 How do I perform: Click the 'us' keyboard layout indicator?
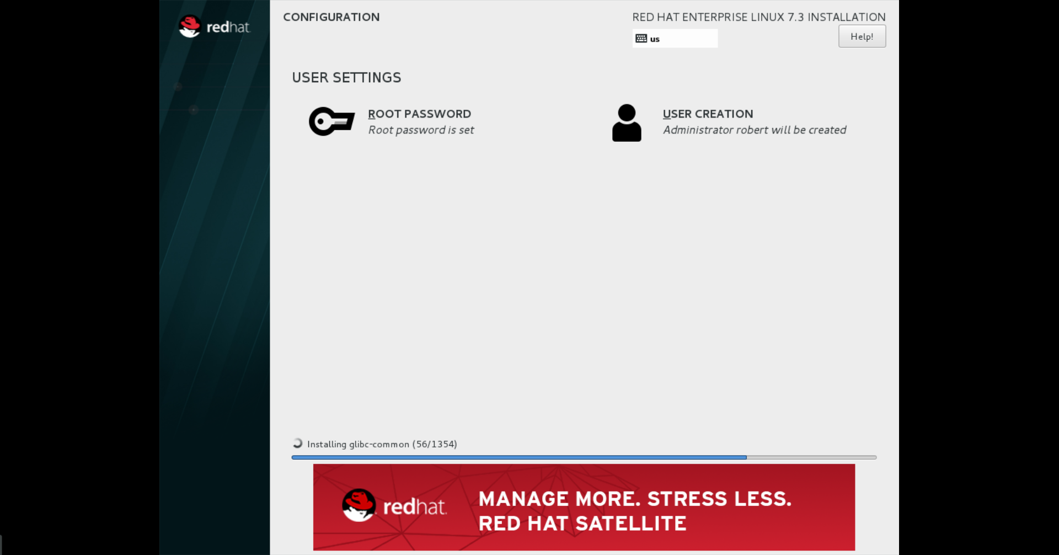pyautogui.click(x=675, y=39)
